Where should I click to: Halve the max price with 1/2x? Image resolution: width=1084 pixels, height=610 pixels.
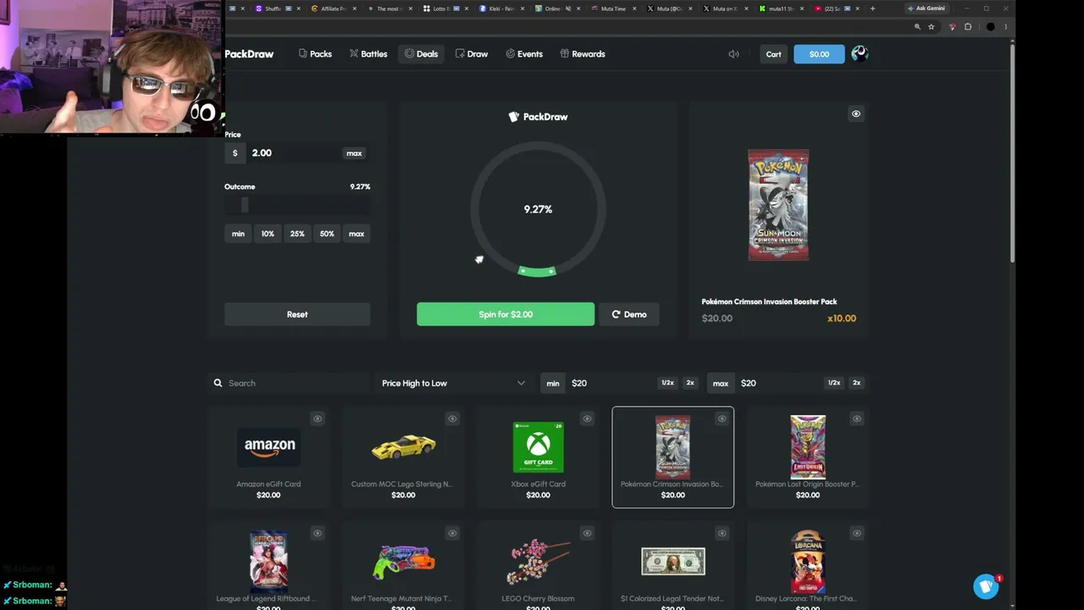coord(834,383)
